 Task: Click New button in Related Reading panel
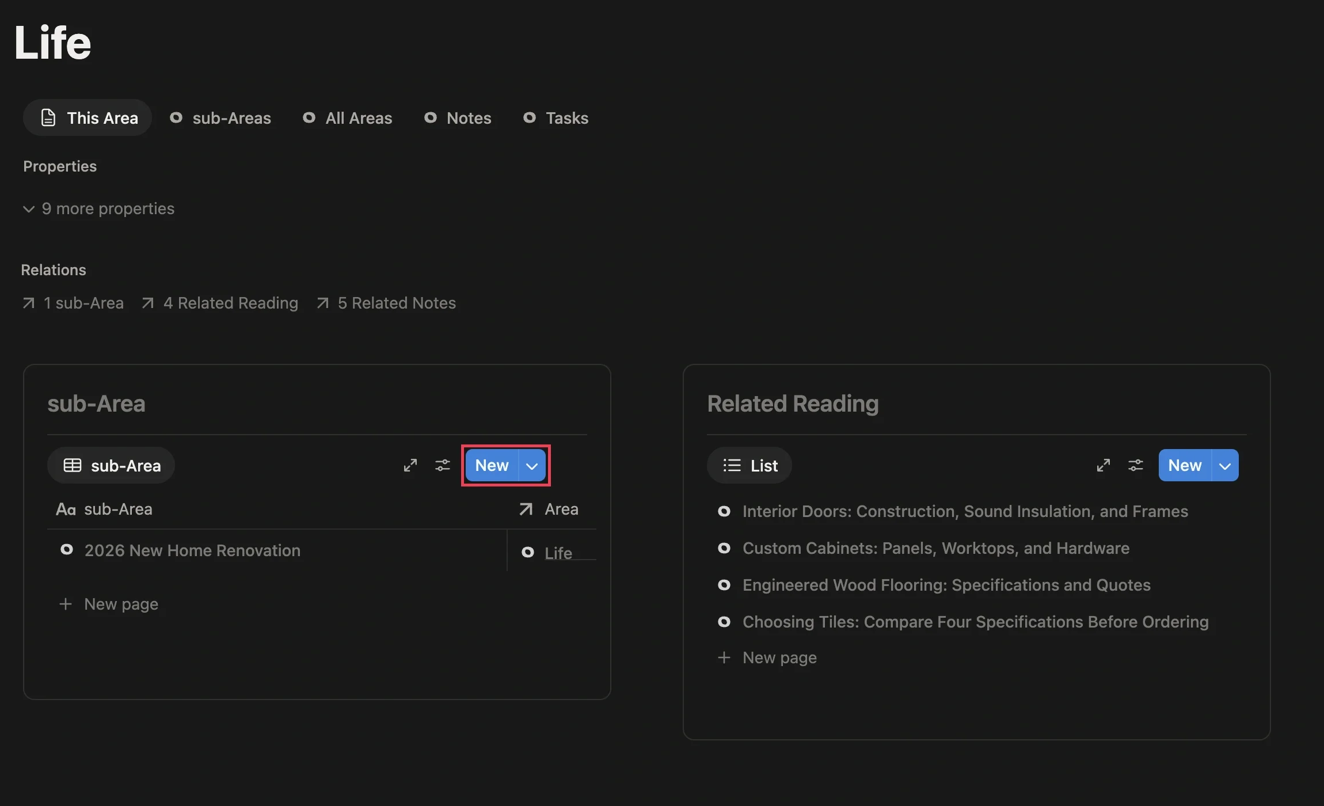[x=1185, y=465]
